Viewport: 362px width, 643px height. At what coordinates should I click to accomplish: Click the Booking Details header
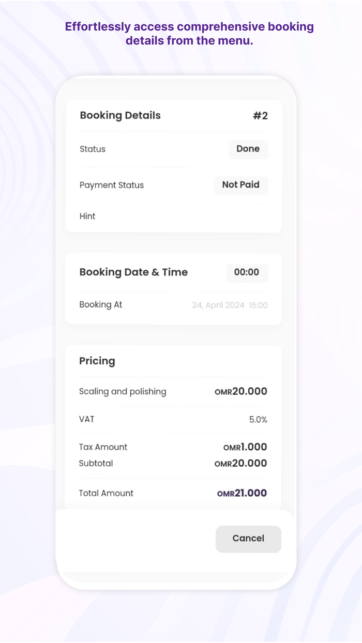(x=120, y=116)
